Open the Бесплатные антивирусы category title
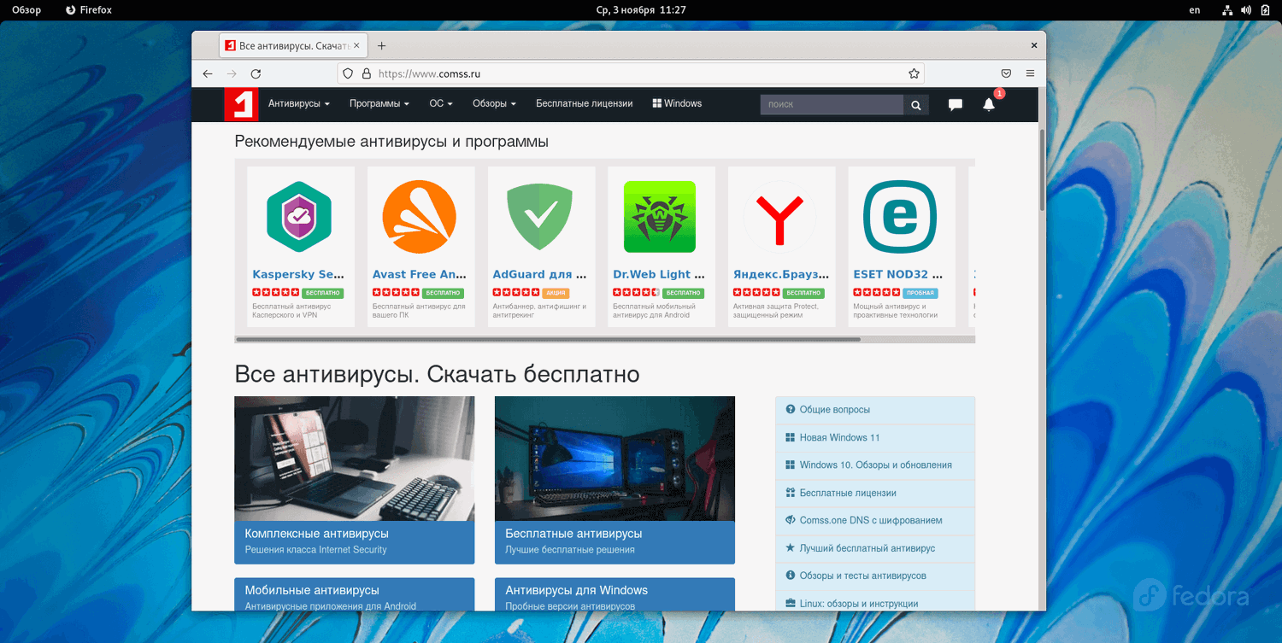1282x643 pixels. 573,534
